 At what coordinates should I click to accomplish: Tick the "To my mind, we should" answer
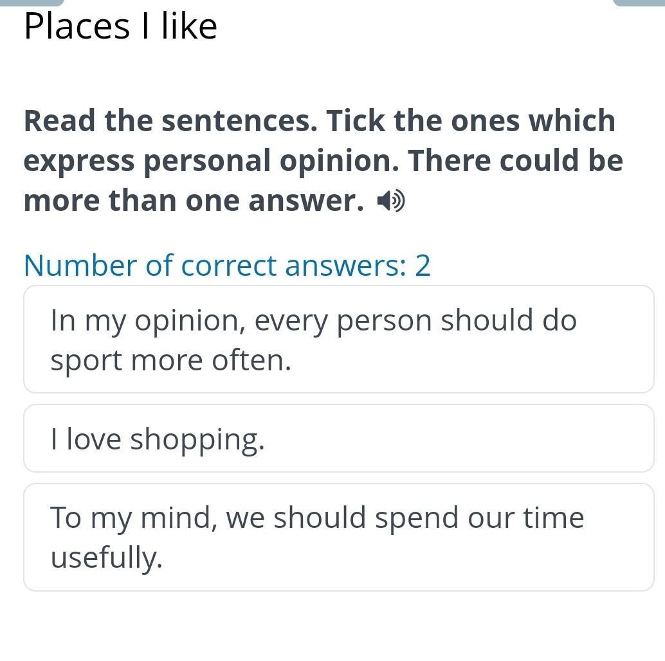coord(338,537)
